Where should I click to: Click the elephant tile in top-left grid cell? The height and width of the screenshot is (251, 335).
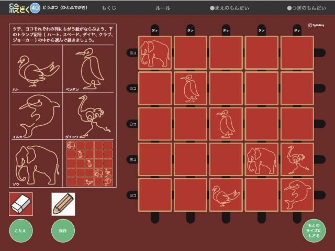pyautogui.click(x=155, y=53)
